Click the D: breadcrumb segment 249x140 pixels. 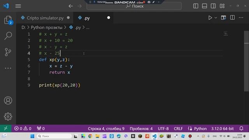[x=23, y=28]
